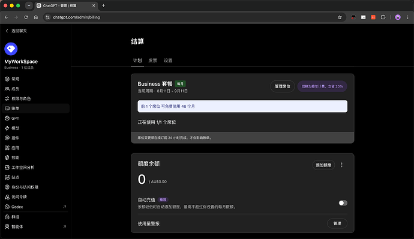Open 权限与角色 in the sidebar
Screen dimensions: 414x239
point(35,99)
